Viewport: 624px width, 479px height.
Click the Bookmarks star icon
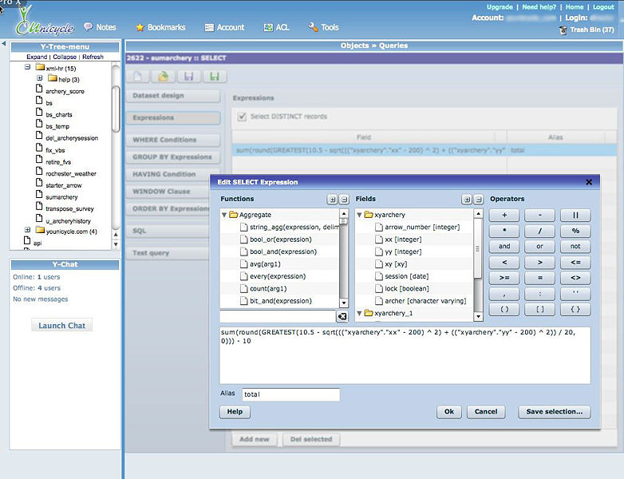[140, 27]
